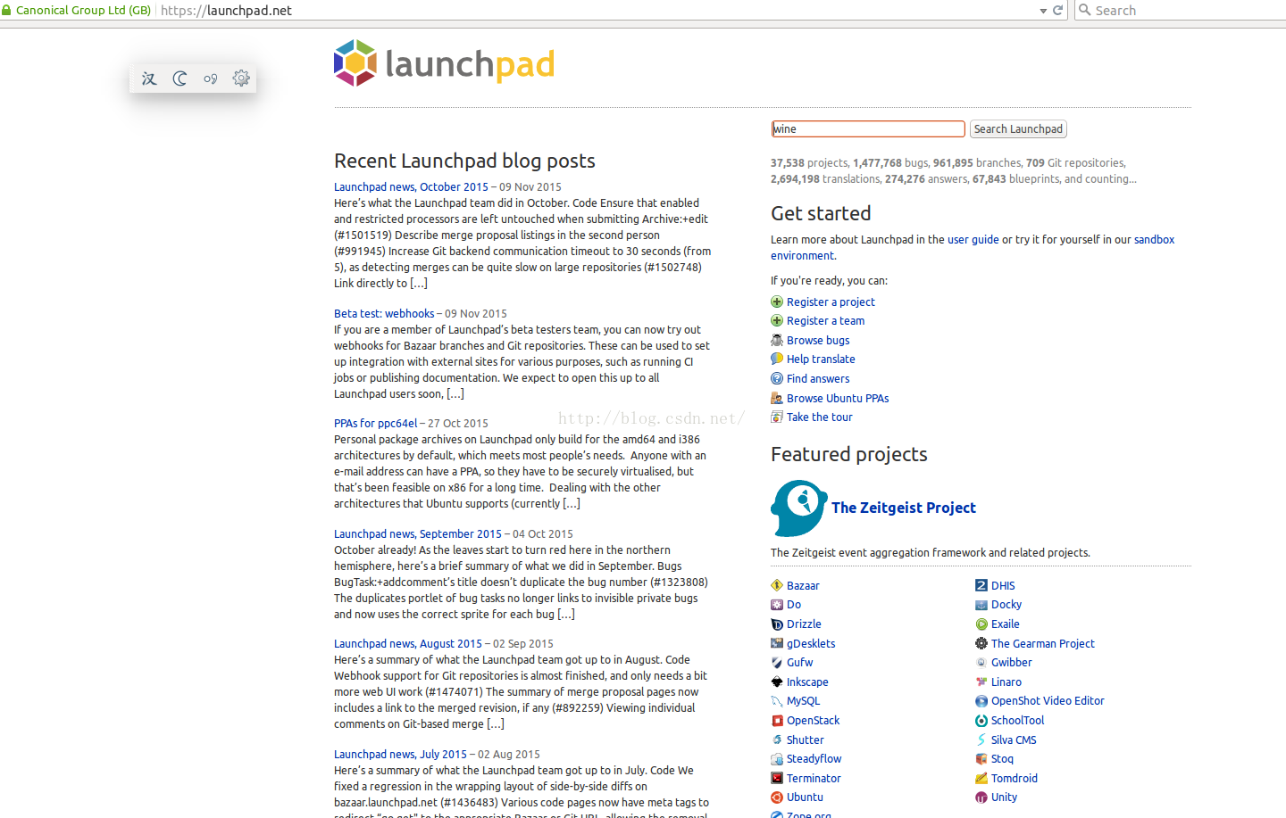Viewport: 1286px width, 818px height.
Task: Open the SchoolTool project link
Action: (x=1017, y=720)
